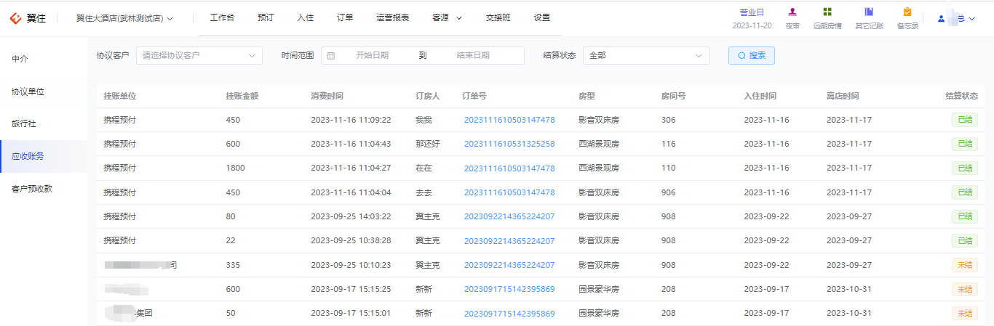Open order link in the 我我 row
Screen dimensions: 994x326
tap(509, 120)
